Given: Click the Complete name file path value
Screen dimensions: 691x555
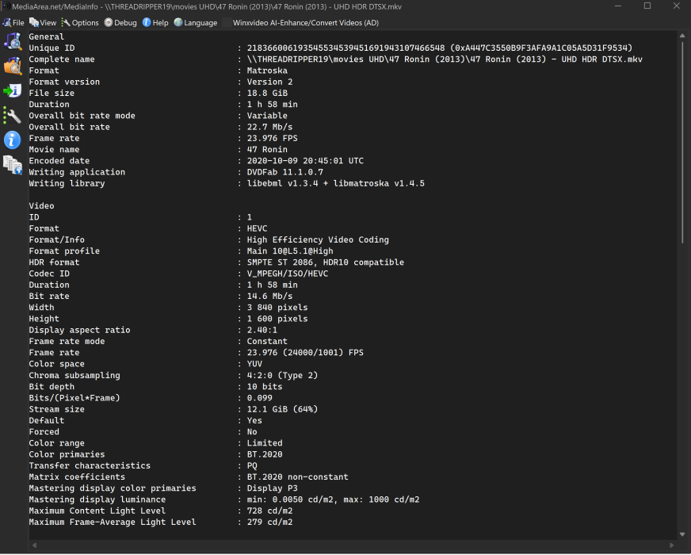Looking at the screenshot, I should tap(445, 59).
